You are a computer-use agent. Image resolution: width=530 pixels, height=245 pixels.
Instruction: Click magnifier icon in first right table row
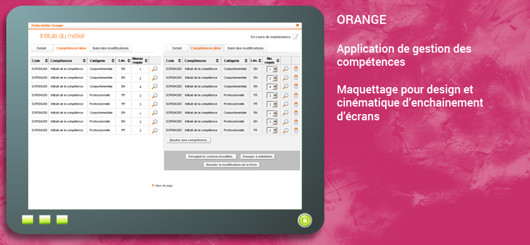pos(285,69)
